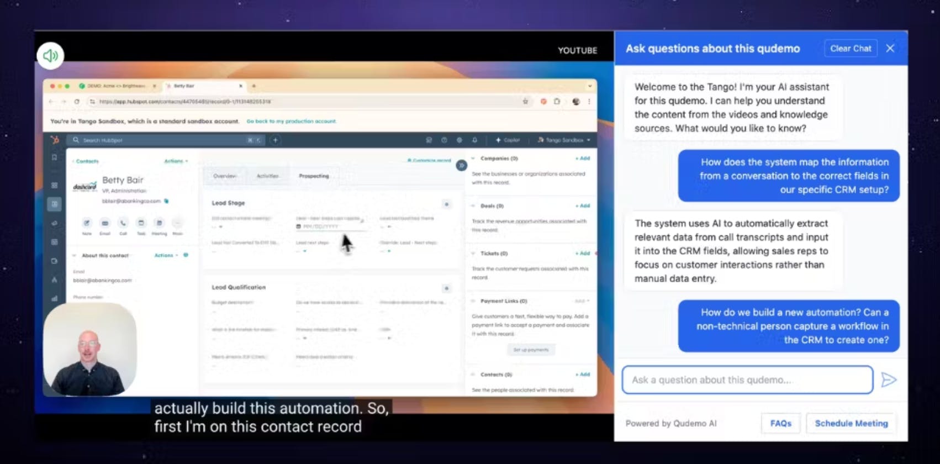
Task: Open the Lead Stage card settings gear
Action: [446, 204]
